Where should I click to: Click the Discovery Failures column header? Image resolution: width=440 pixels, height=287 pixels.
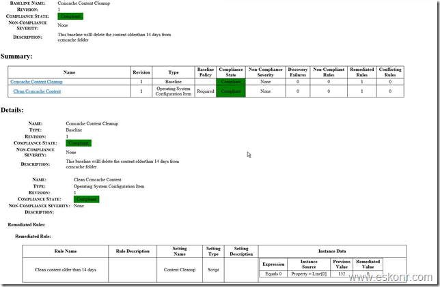click(x=298, y=72)
